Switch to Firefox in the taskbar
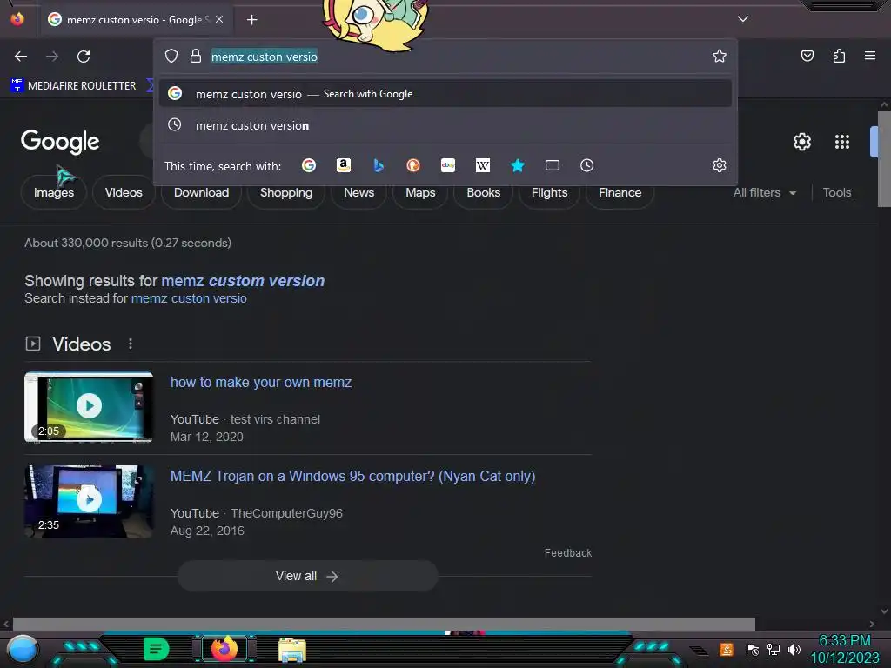Image resolution: width=891 pixels, height=668 pixels. [224, 649]
